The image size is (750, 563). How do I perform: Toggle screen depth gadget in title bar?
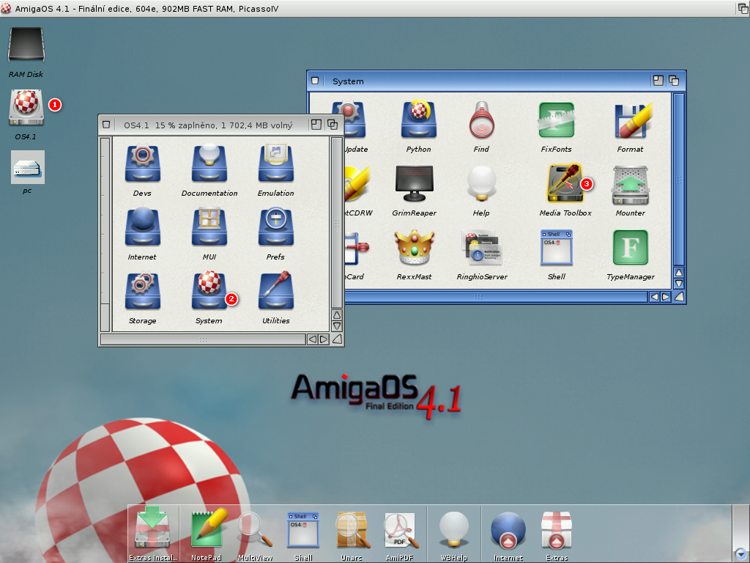pyautogui.click(x=742, y=8)
